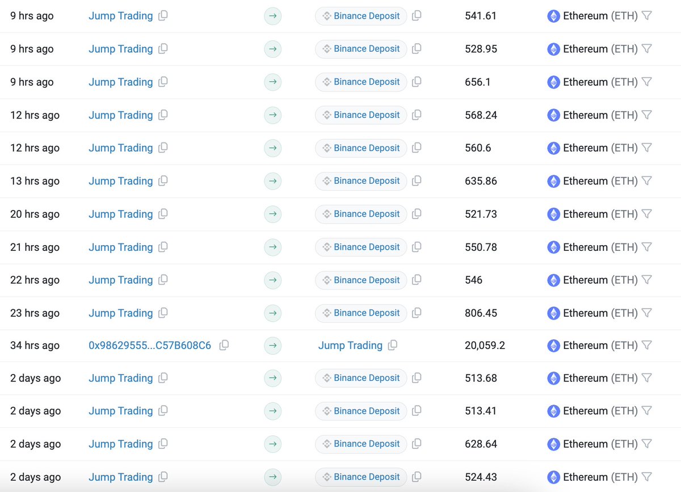Copy Binance Deposit address in 635.86 row
Image resolution: width=681 pixels, height=492 pixels.
(x=417, y=181)
